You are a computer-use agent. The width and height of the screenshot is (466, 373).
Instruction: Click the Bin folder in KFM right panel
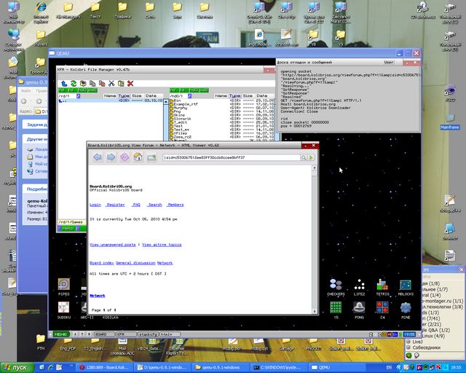pyautogui.click(x=177, y=101)
